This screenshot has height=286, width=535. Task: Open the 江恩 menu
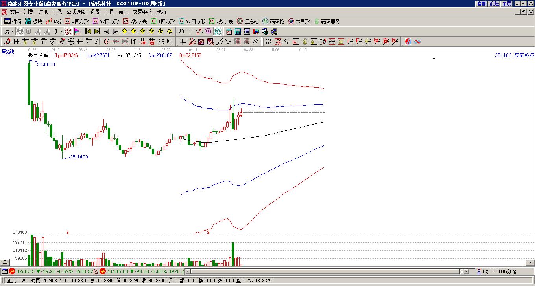(57, 12)
